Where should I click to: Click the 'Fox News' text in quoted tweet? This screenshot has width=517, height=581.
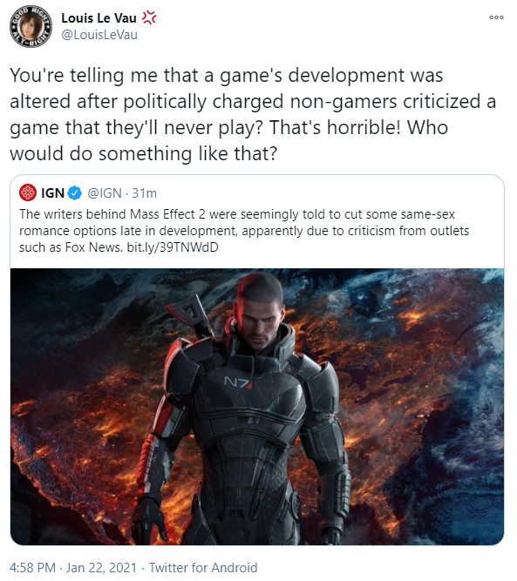tap(93, 247)
